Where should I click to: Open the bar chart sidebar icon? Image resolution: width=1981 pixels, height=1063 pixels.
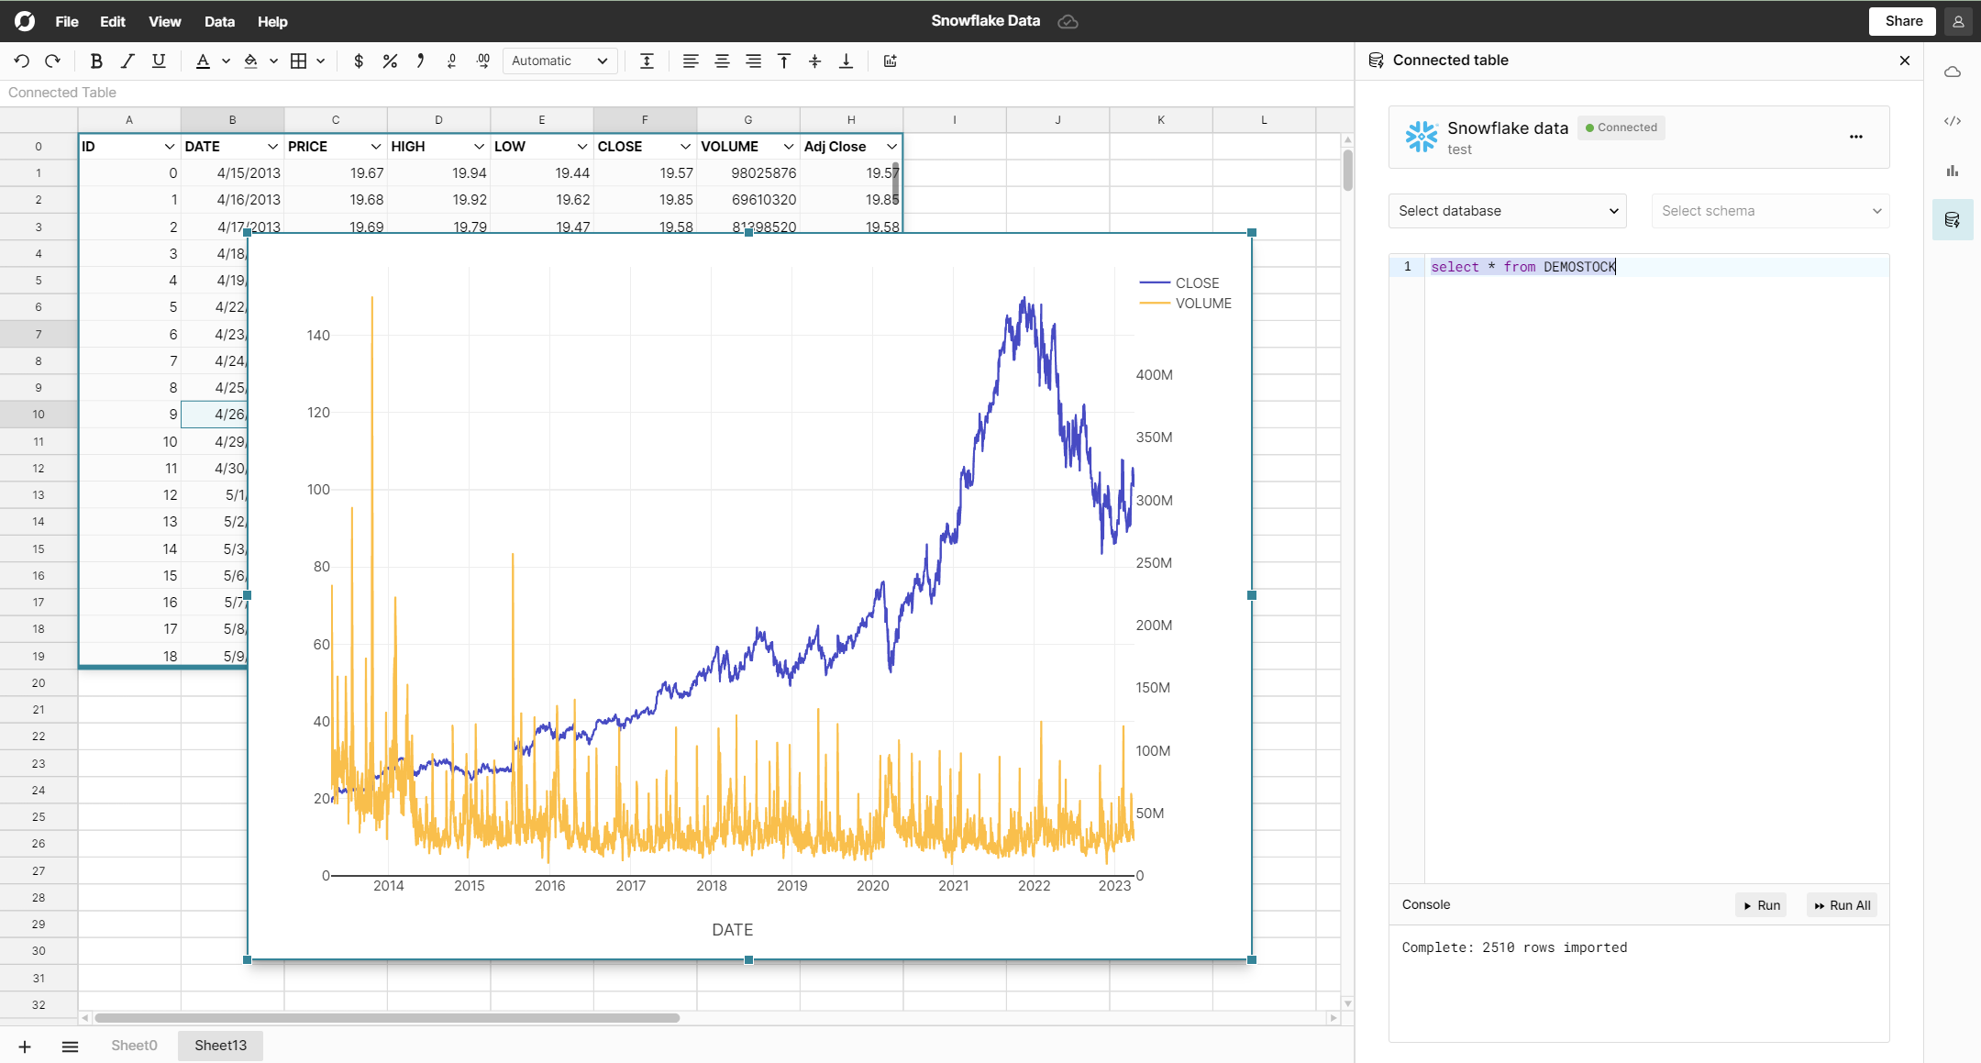tap(1952, 171)
